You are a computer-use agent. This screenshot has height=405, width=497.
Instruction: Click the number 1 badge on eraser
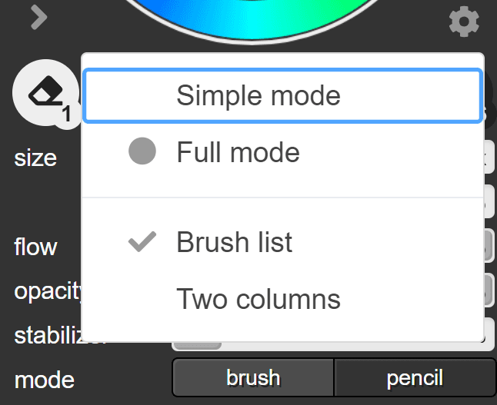[x=67, y=114]
